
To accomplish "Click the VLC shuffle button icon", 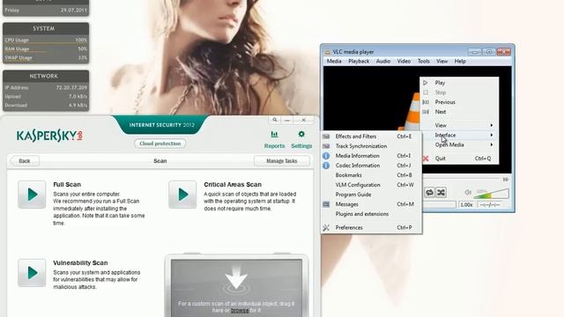I will click(441, 192).
